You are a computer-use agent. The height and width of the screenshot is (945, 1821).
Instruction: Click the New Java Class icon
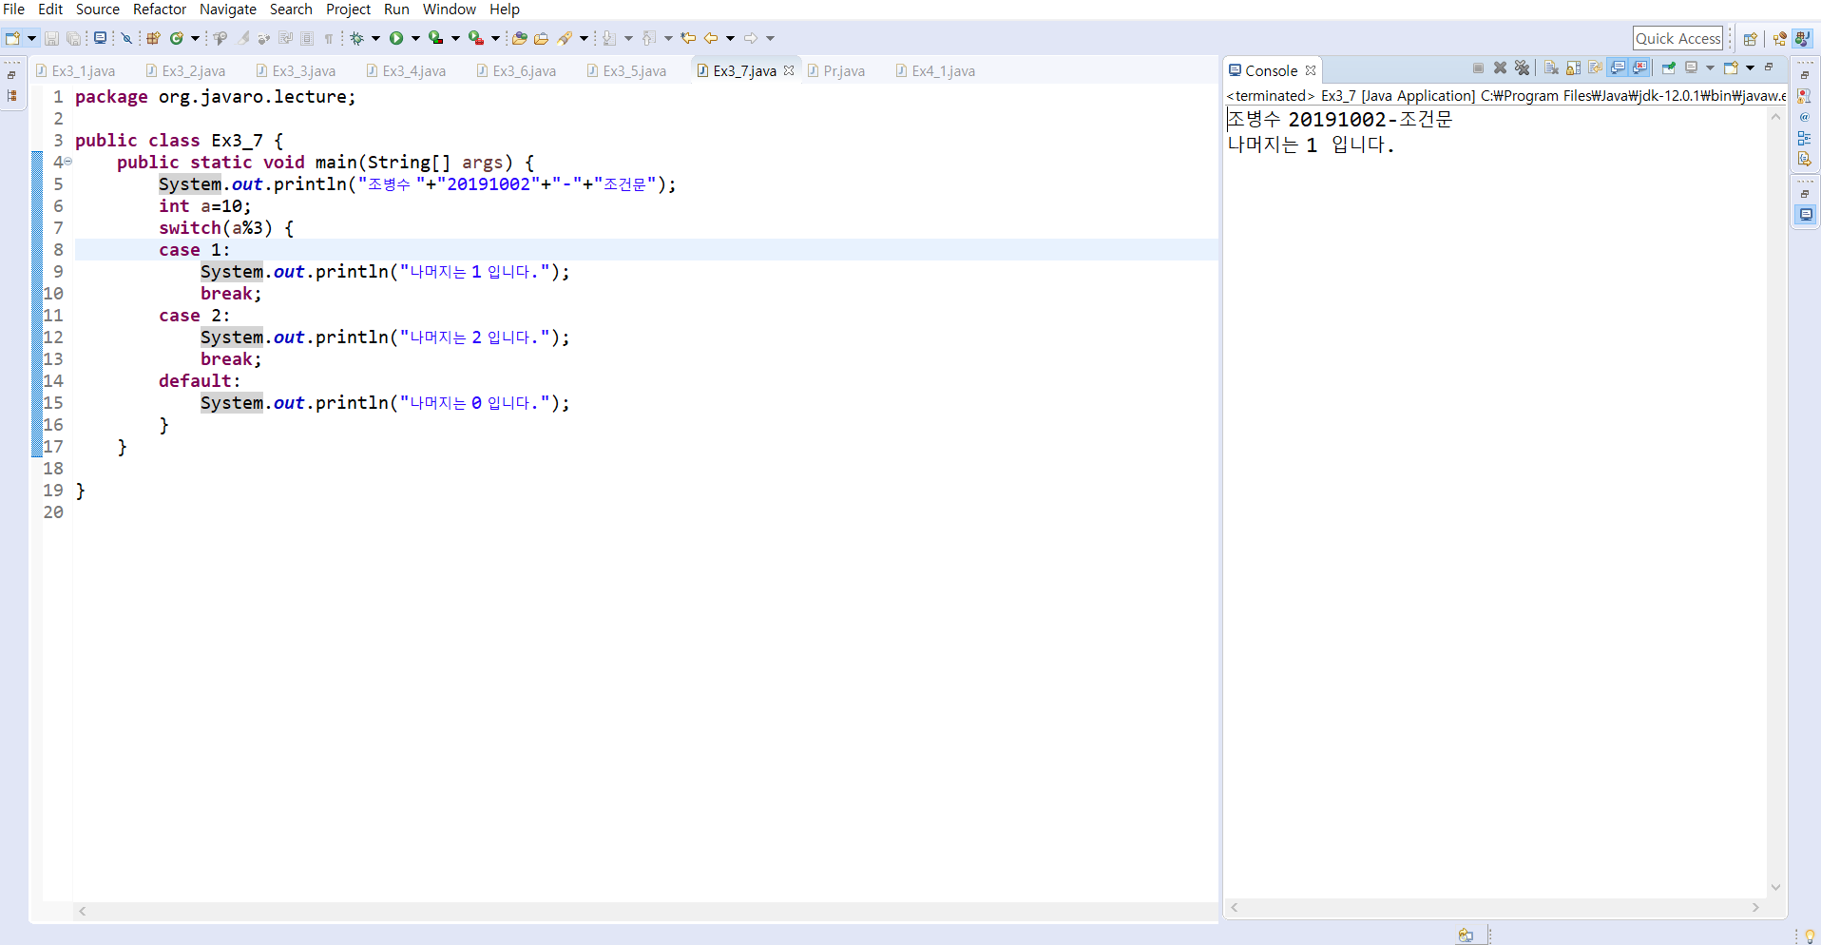point(176,38)
